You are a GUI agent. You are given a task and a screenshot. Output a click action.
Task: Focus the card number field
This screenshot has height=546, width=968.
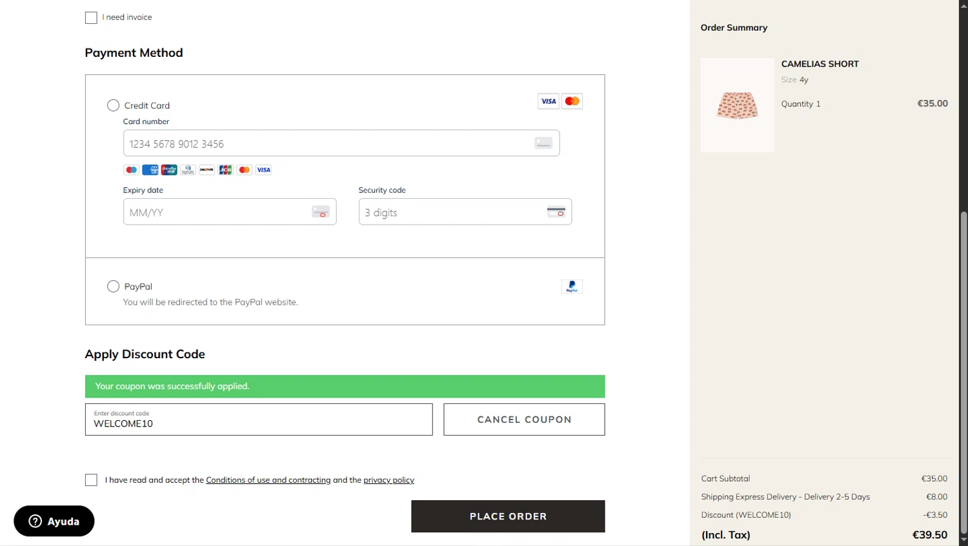click(x=341, y=143)
